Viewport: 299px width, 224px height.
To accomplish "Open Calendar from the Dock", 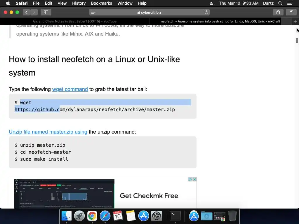I will pyautogui.click(x=118, y=216).
